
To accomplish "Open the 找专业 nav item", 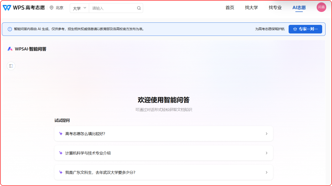I will pyautogui.click(x=275, y=8).
